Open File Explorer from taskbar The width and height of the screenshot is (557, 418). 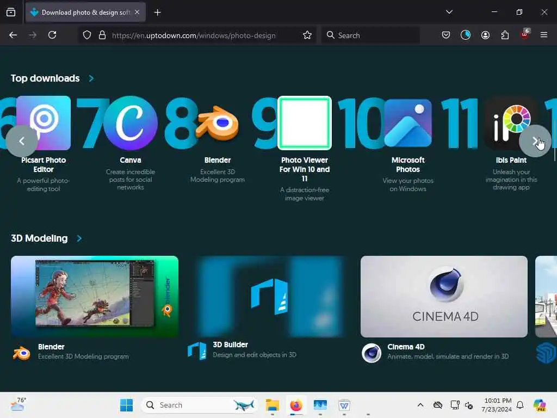point(273,405)
